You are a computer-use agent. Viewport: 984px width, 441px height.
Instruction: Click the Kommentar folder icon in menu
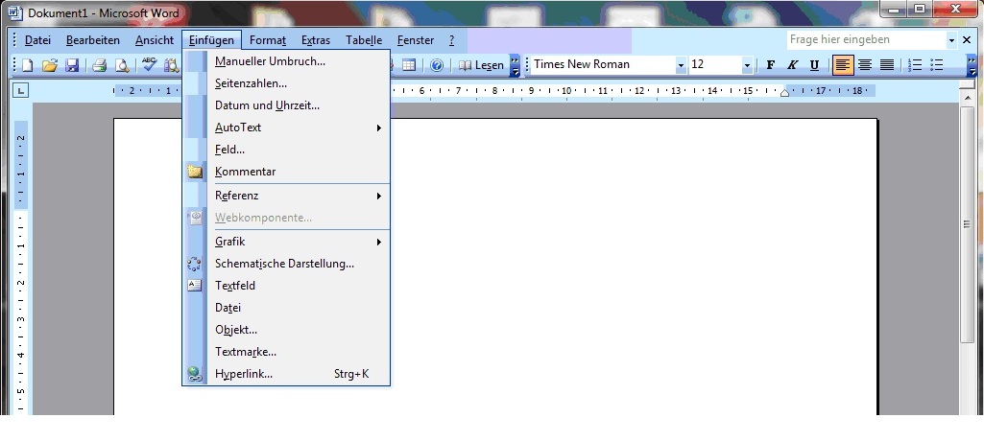click(195, 172)
